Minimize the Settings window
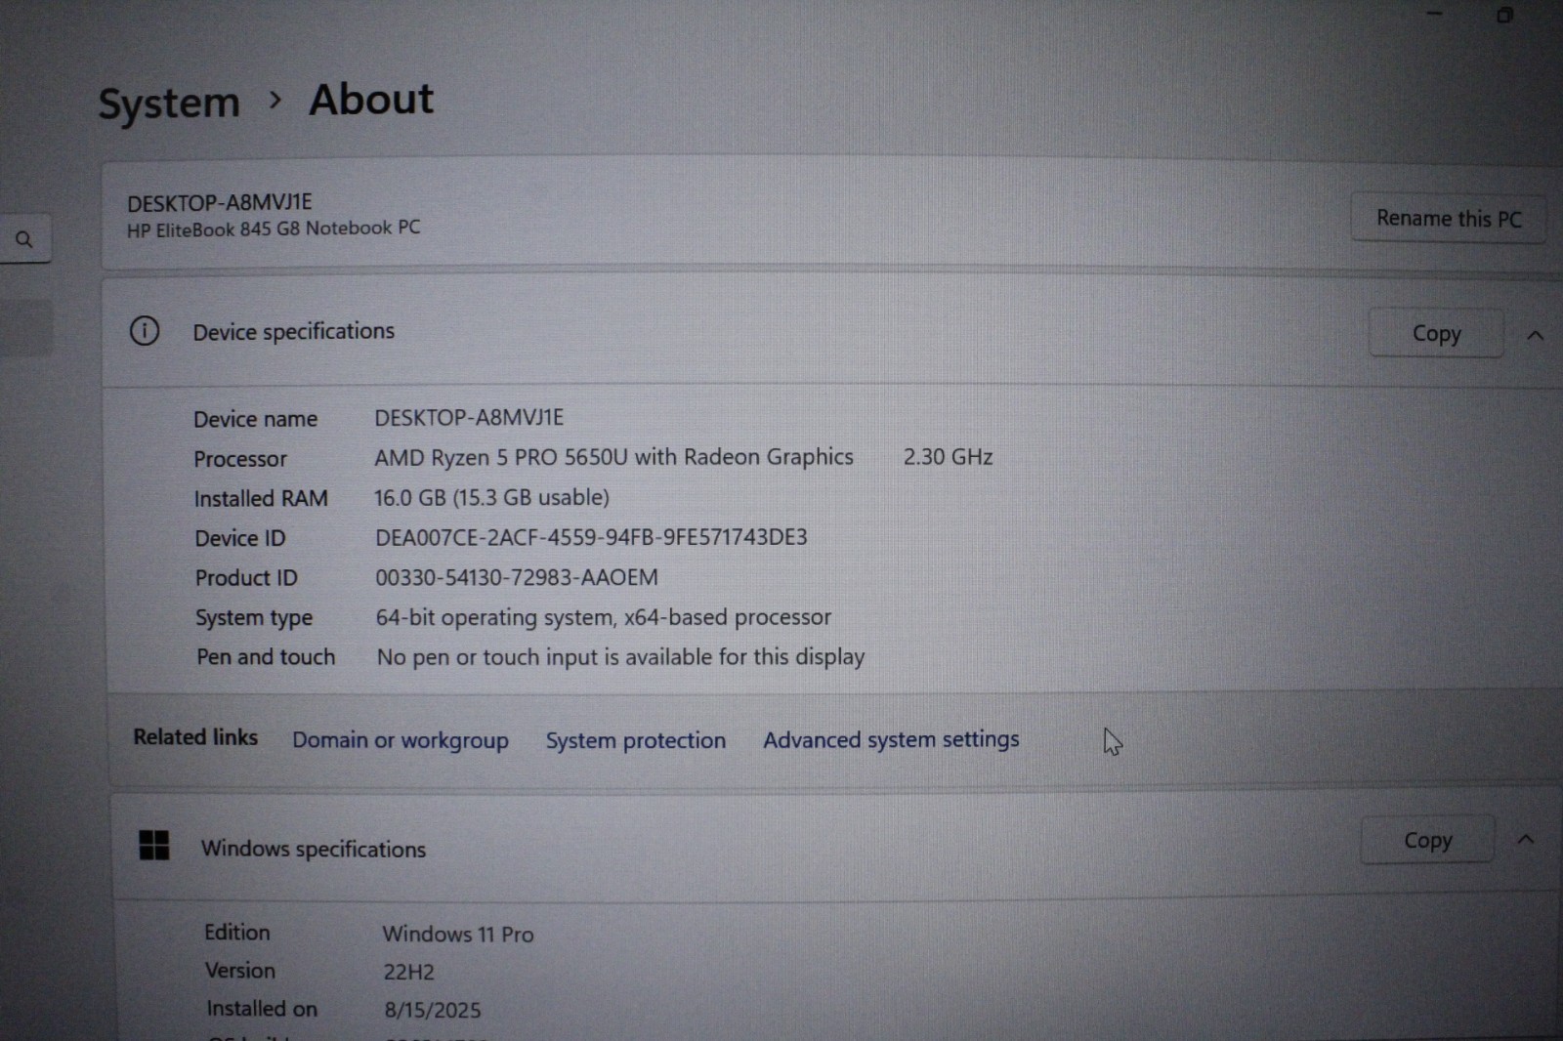Viewport: 1563px width, 1041px height. (x=1434, y=14)
